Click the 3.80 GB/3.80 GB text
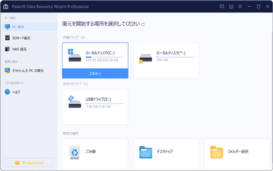Screen dimensions: 273x171 coord(98,106)
